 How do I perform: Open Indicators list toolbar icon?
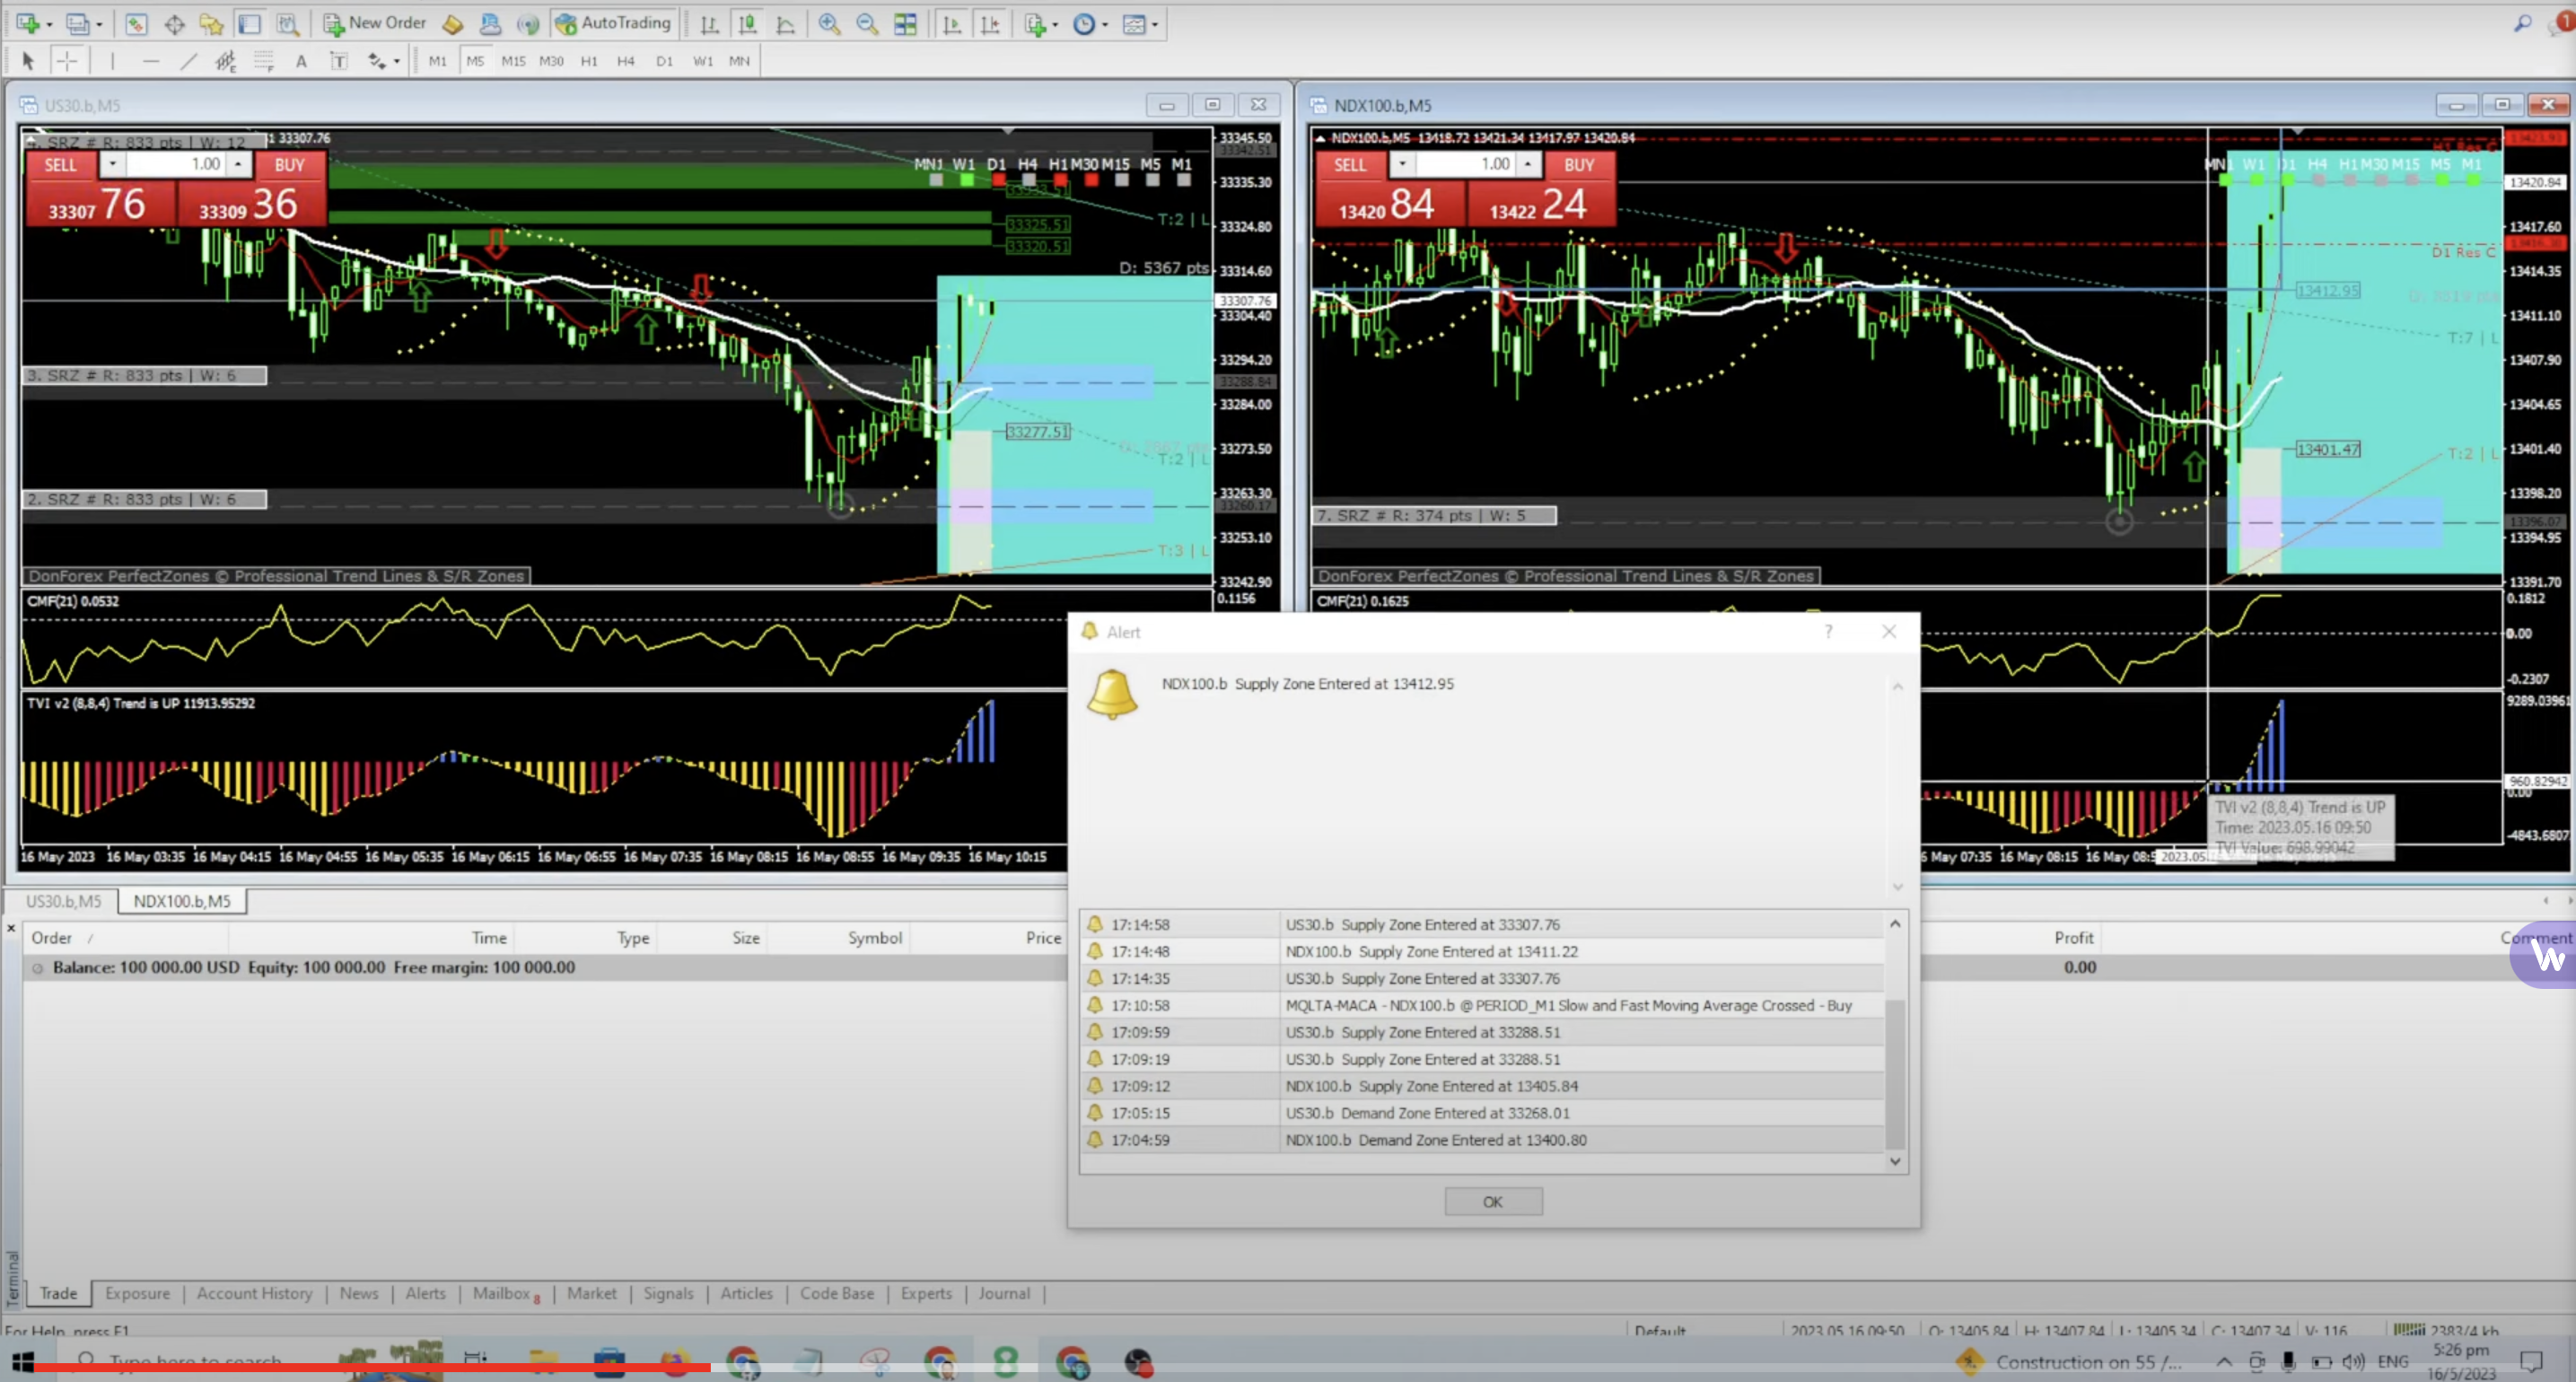pos(1036,23)
